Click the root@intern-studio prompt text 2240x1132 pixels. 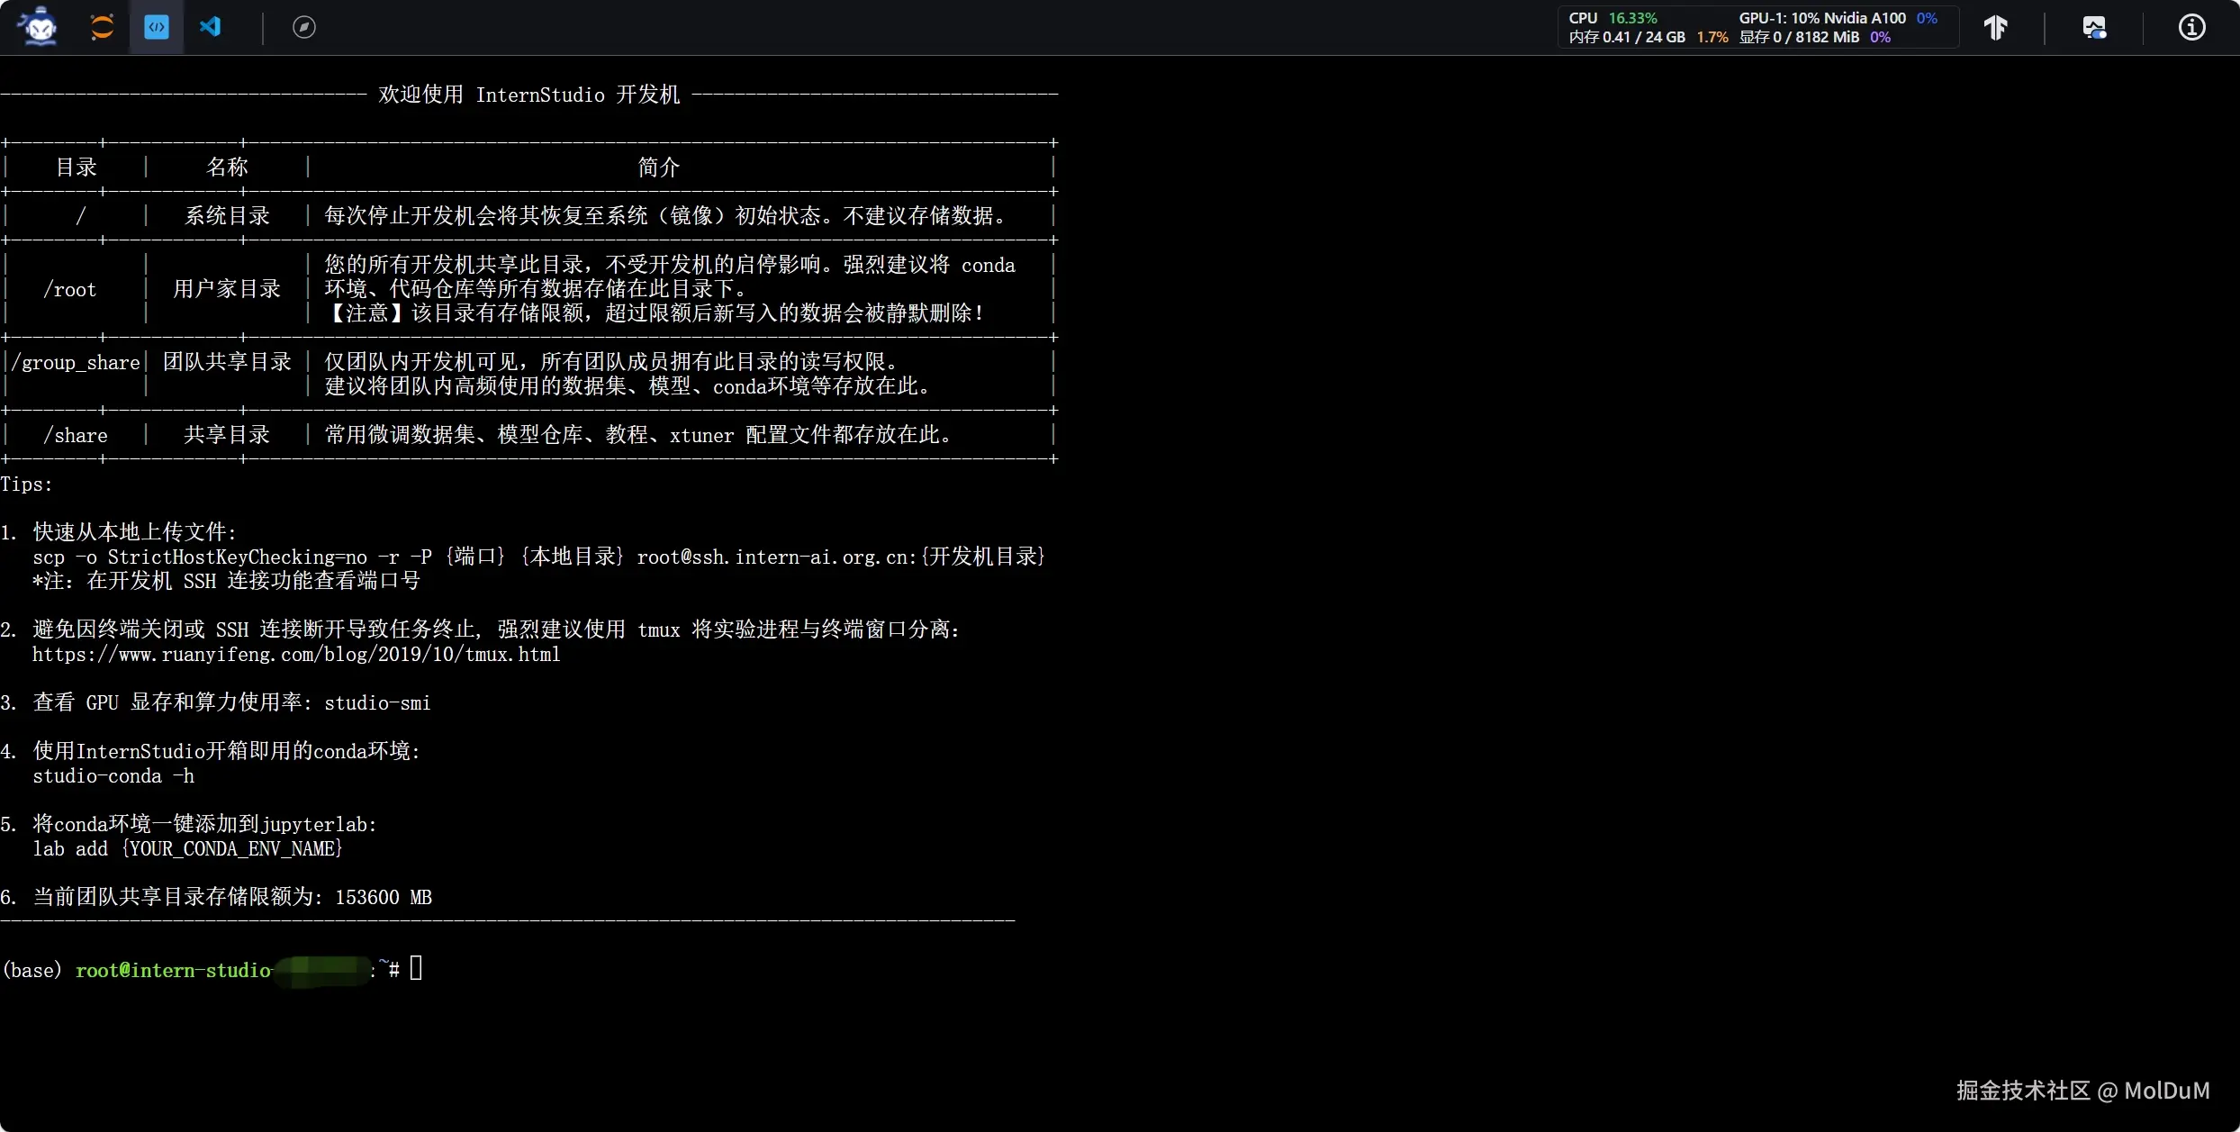[173, 971]
